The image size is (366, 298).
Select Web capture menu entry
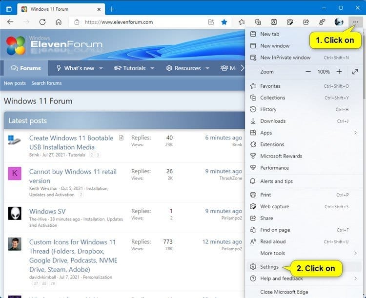[x=304, y=206]
